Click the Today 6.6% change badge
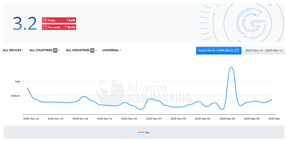 [x=59, y=20]
